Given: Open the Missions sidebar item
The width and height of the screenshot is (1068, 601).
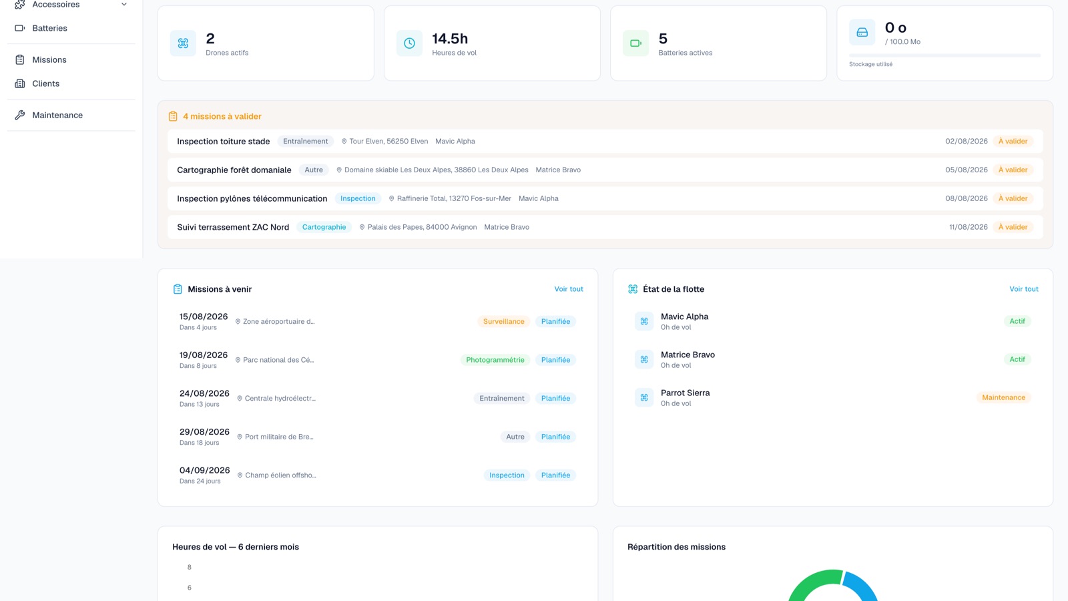Looking at the screenshot, I should (71, 59).
